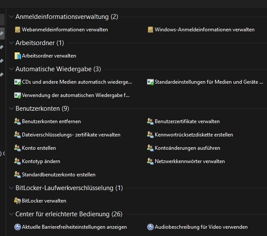Open Audiobeschreibung für Video verwenden
The width and height of the screenshot is (267, 236).
(x=201, y=227)
